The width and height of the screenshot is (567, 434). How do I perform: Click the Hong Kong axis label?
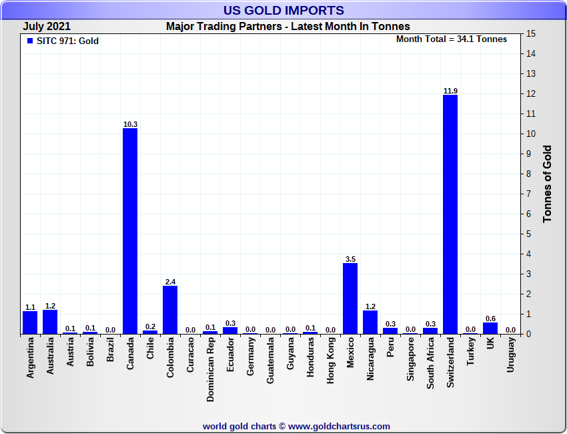330,359
